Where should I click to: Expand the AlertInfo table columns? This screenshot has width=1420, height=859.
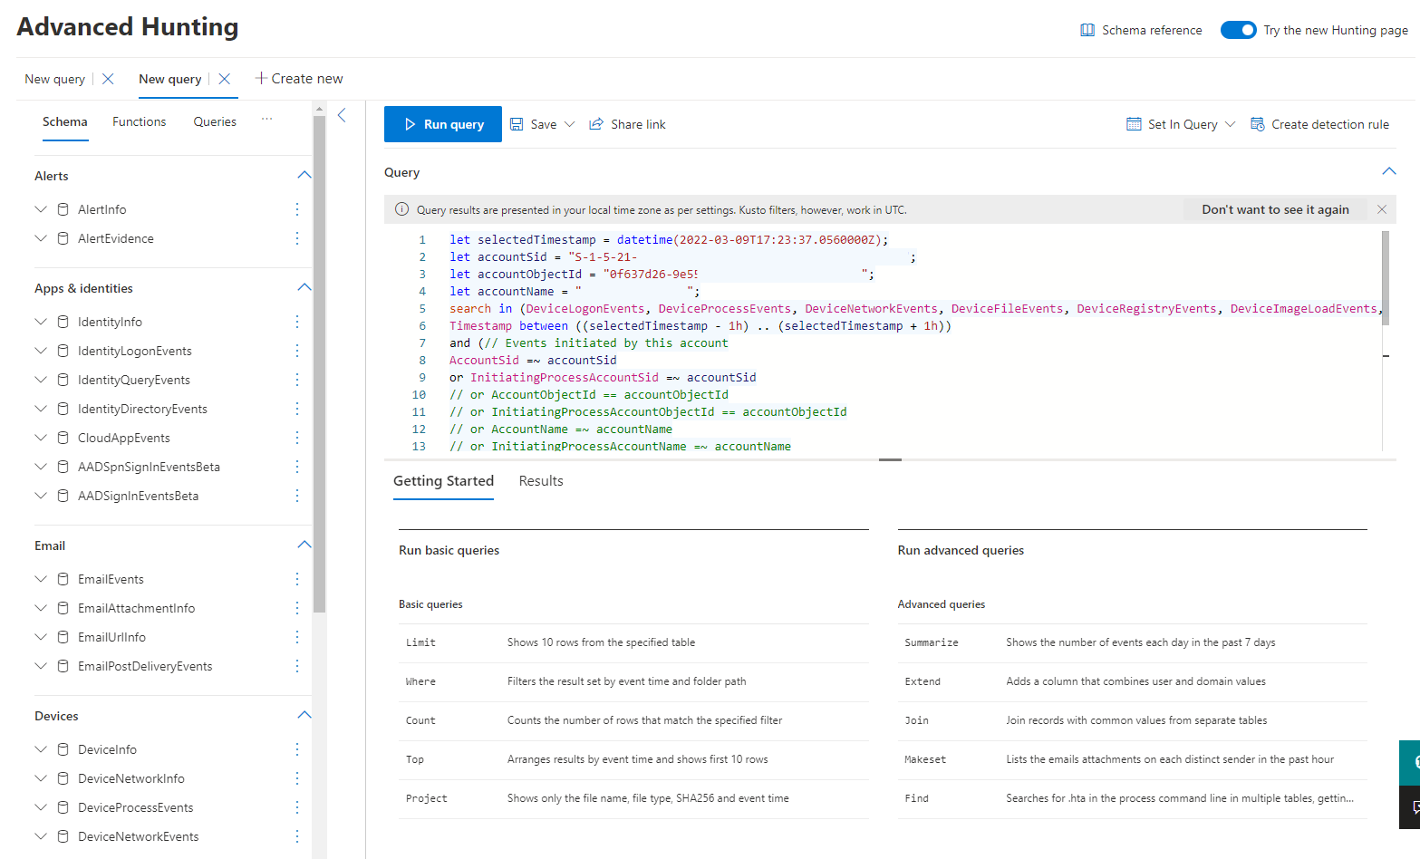(41, 209)
